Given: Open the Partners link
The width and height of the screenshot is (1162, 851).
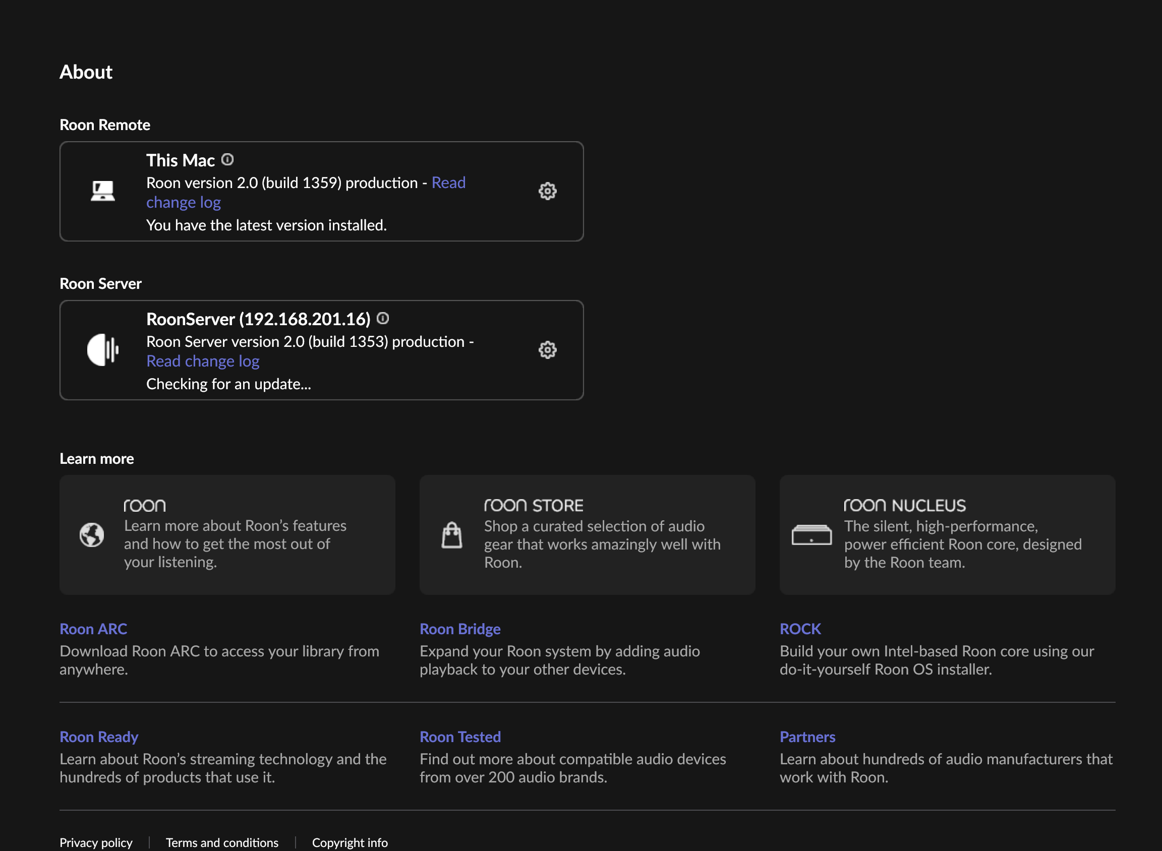Looking at the screenshot, I should [x=807, y=737].
